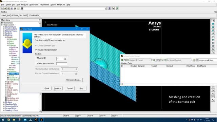Click Properties icon in Contact Manager toolbar

point(125,60)
